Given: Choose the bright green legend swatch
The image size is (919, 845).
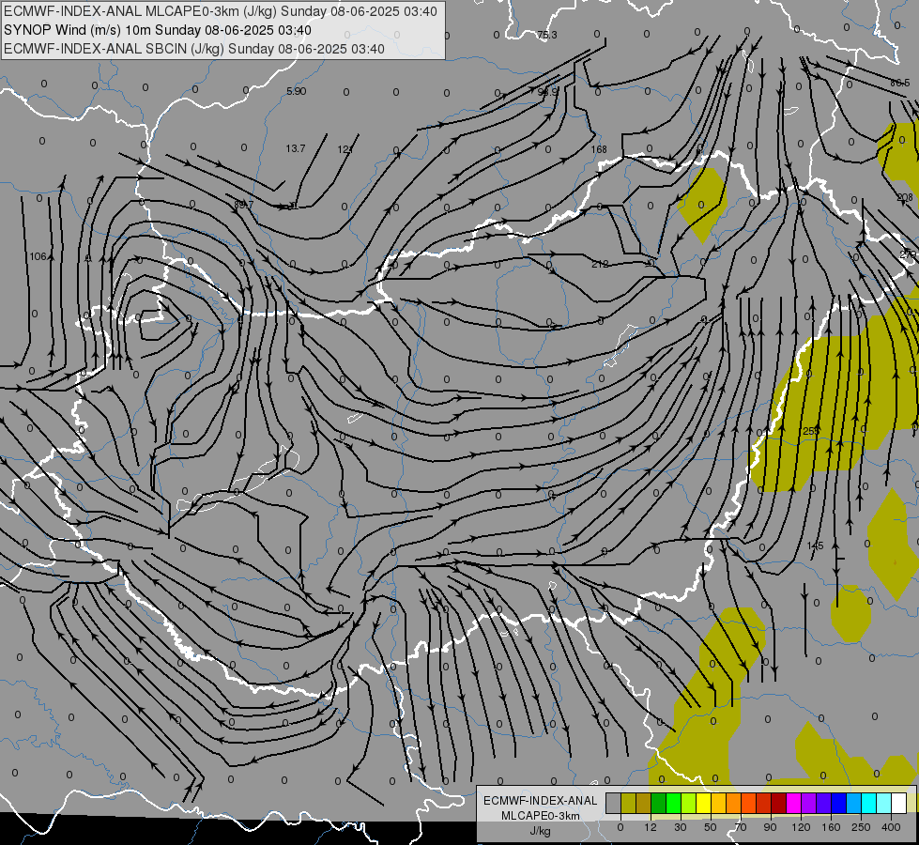Looking at the screenshot, I should (673, 803).
